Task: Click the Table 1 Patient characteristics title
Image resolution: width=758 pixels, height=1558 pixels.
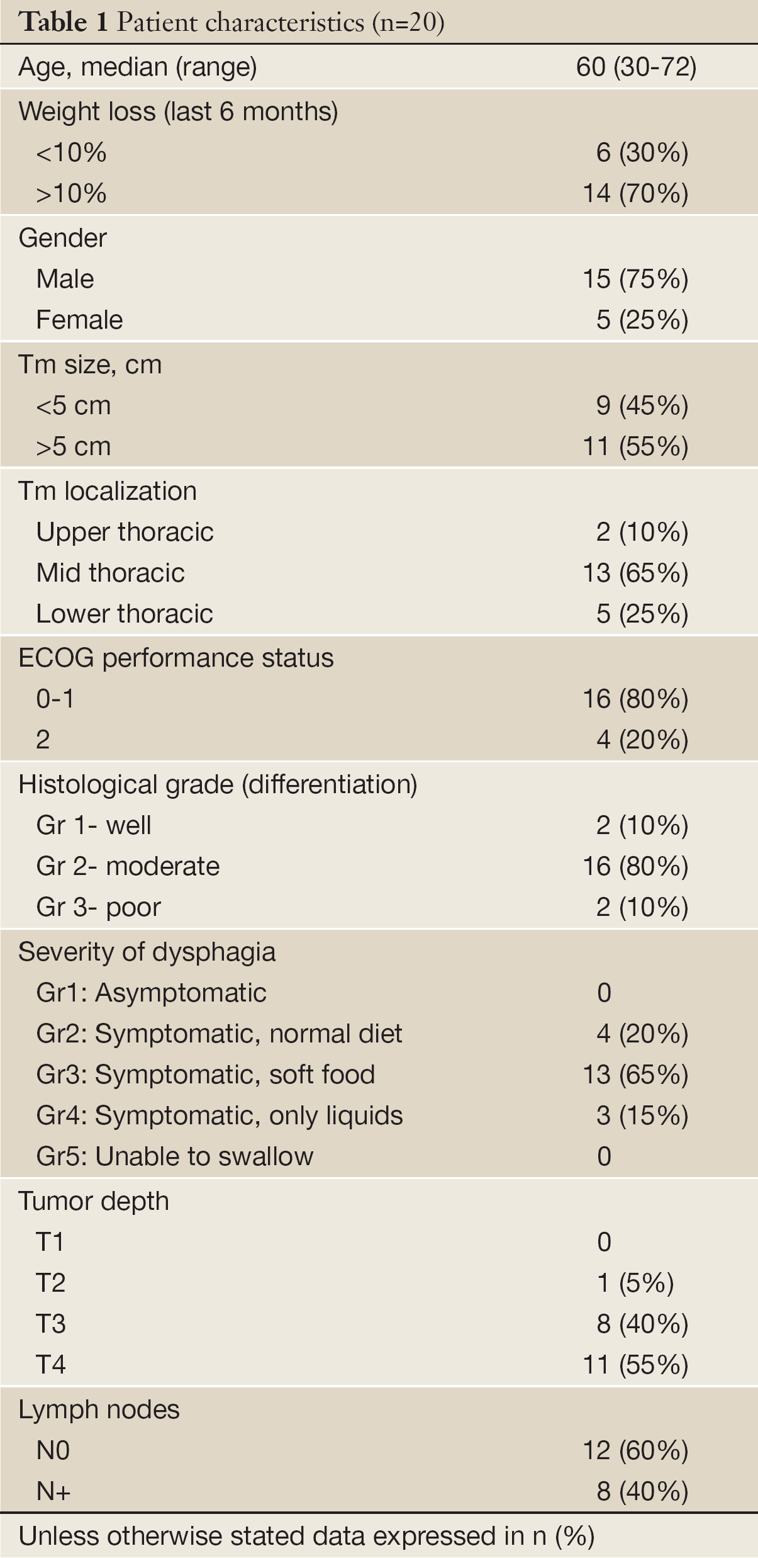Action: (x=231, y=23)
